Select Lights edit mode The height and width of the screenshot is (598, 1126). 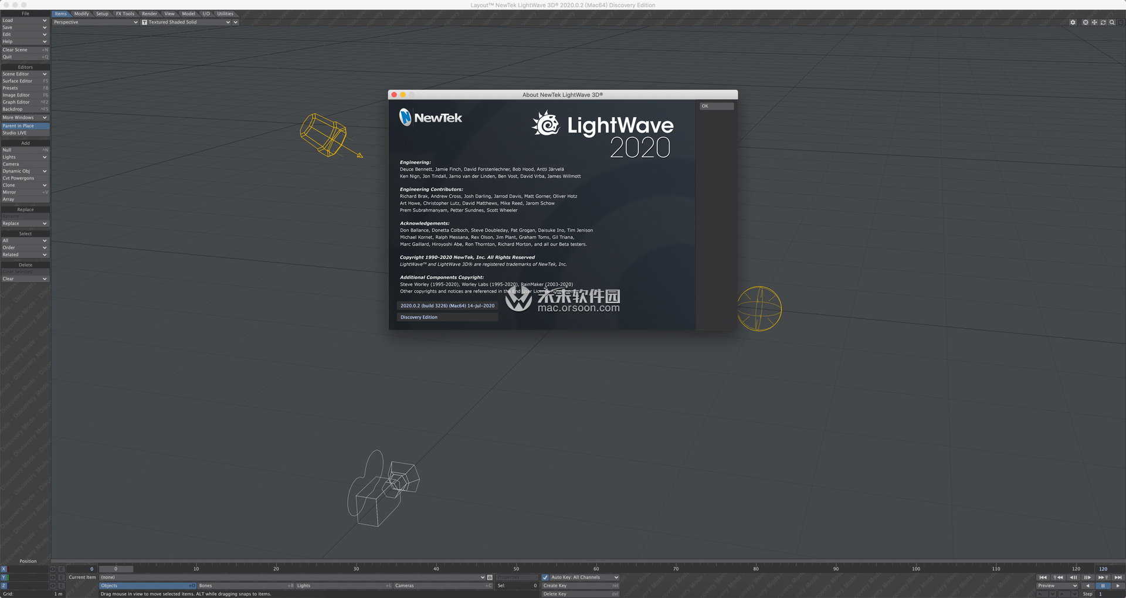coord(344,586)
